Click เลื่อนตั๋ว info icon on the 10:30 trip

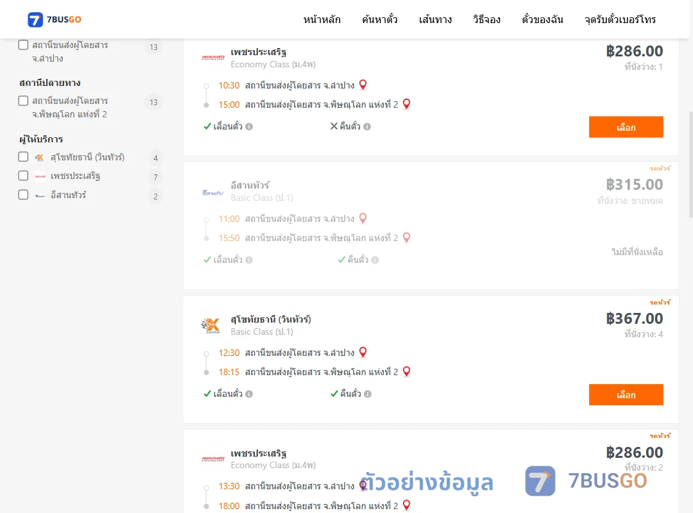249,127
